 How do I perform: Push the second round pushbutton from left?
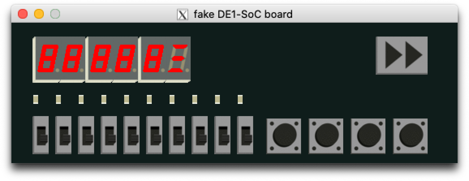[326, 136]
